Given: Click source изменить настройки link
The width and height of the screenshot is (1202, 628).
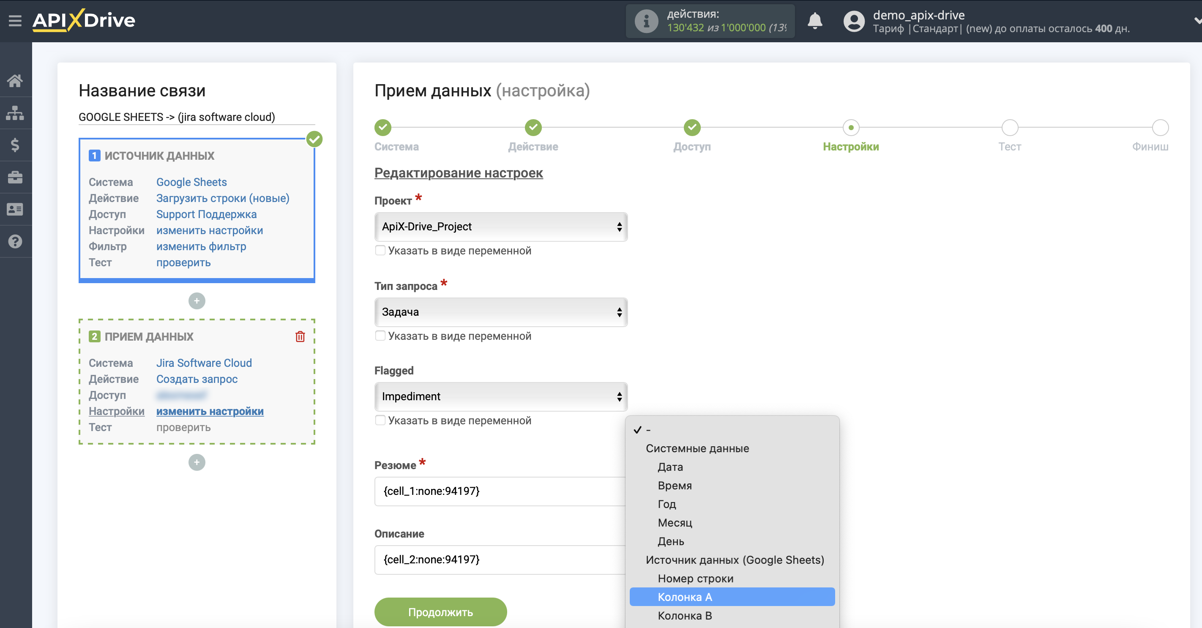Looking at the screenshot, I should [210, 230].
